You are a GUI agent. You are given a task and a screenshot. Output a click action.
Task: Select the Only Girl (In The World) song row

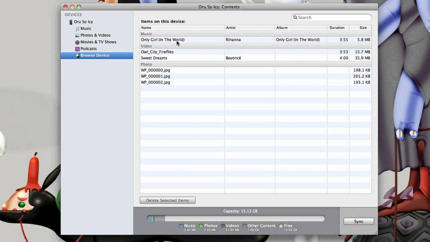tap(256, 40)
